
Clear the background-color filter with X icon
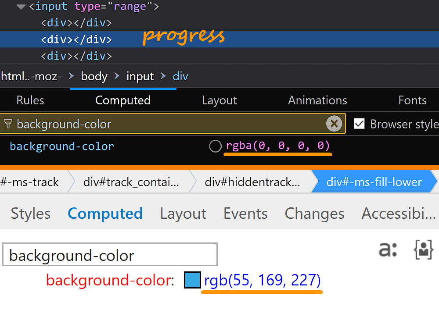334,124
